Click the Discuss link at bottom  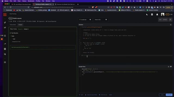103,95
